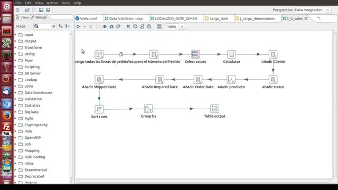Pause the running transformation
This screenshot has width=338, height=190.
91,27
